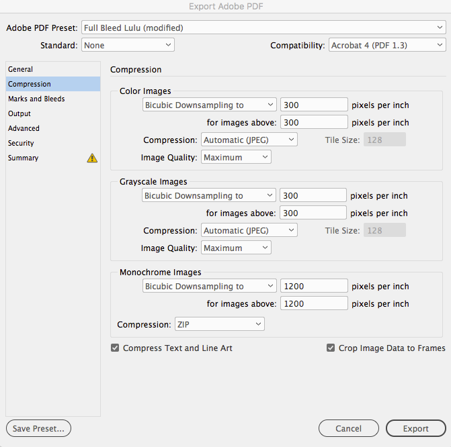Open Monochrome Images ZIP compression dropdown
451x447 pixels.
220,324
